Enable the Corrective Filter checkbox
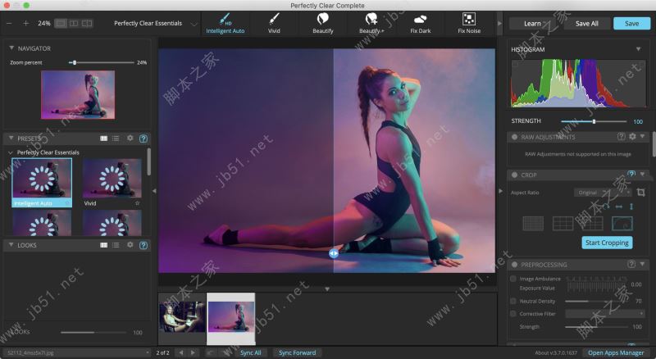Image resolution: width=656 pixels, height=359 pixels. pyautogui.click(x=513, y=313)
